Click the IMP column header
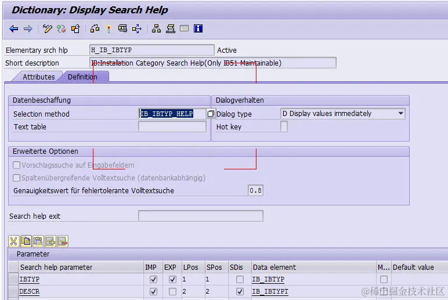This screenshot has height=300, width=448. tap(153, 267)
